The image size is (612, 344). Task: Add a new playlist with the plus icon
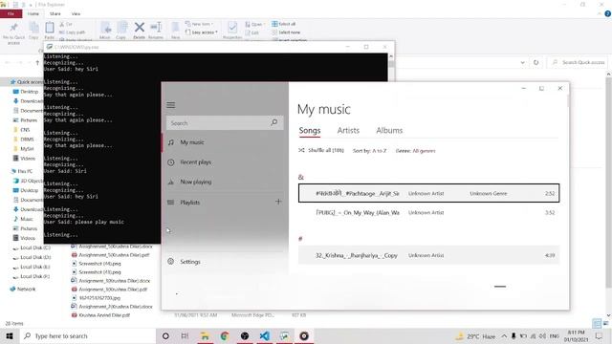(x=278, y=202)
